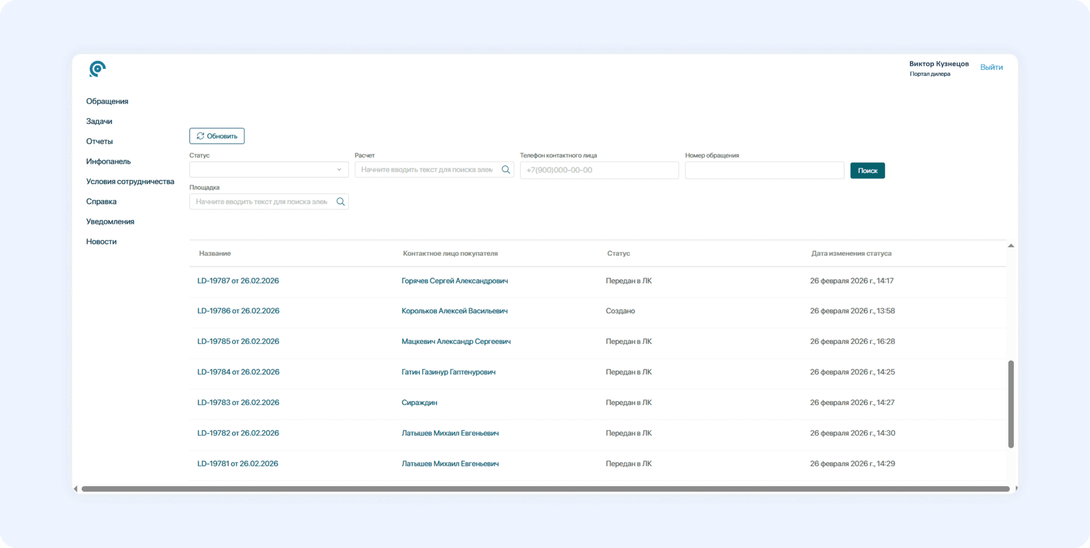Open request LD-19787 от 26.02.2026
Screen dimensions: 1090x548
point(238,281)
